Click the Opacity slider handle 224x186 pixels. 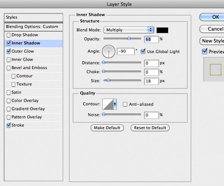pyautogui.click(x=129, y=38)
